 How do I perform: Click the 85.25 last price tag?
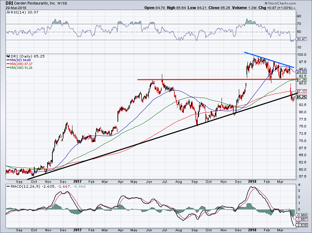coord(301,97)
